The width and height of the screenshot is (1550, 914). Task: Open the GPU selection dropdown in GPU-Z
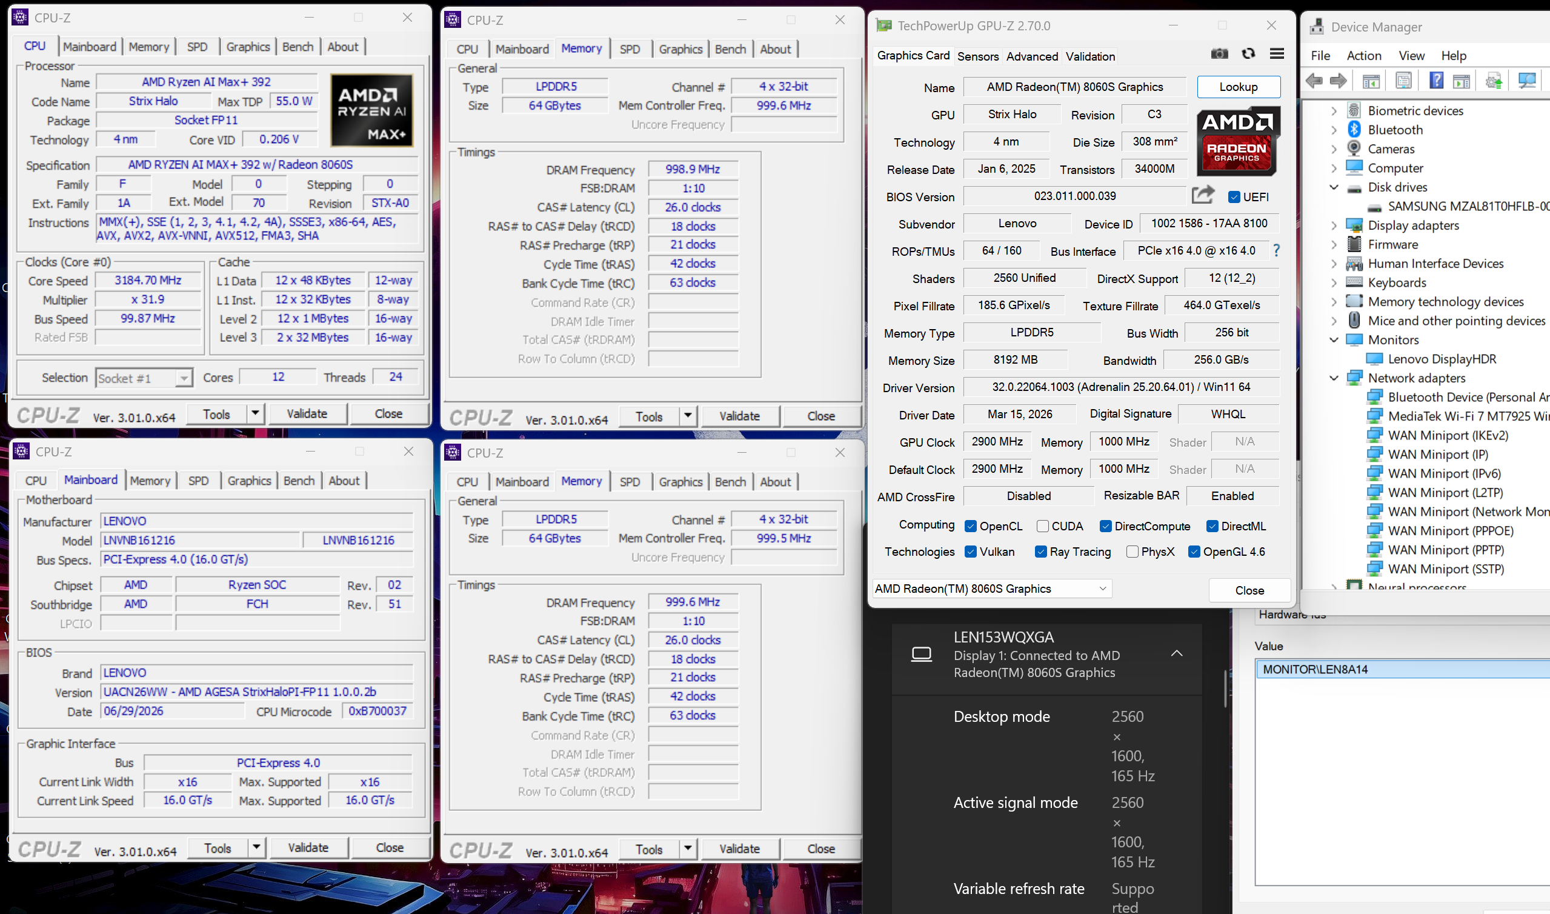click(991, 588)
